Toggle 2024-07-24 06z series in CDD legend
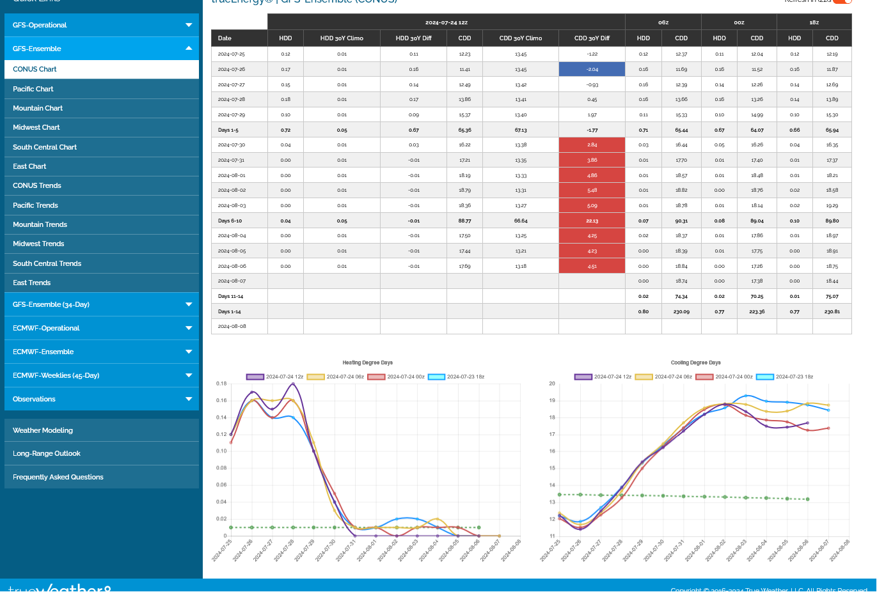Image resolution: width=877 pixels, height=592 pixels. pos(663,377)
